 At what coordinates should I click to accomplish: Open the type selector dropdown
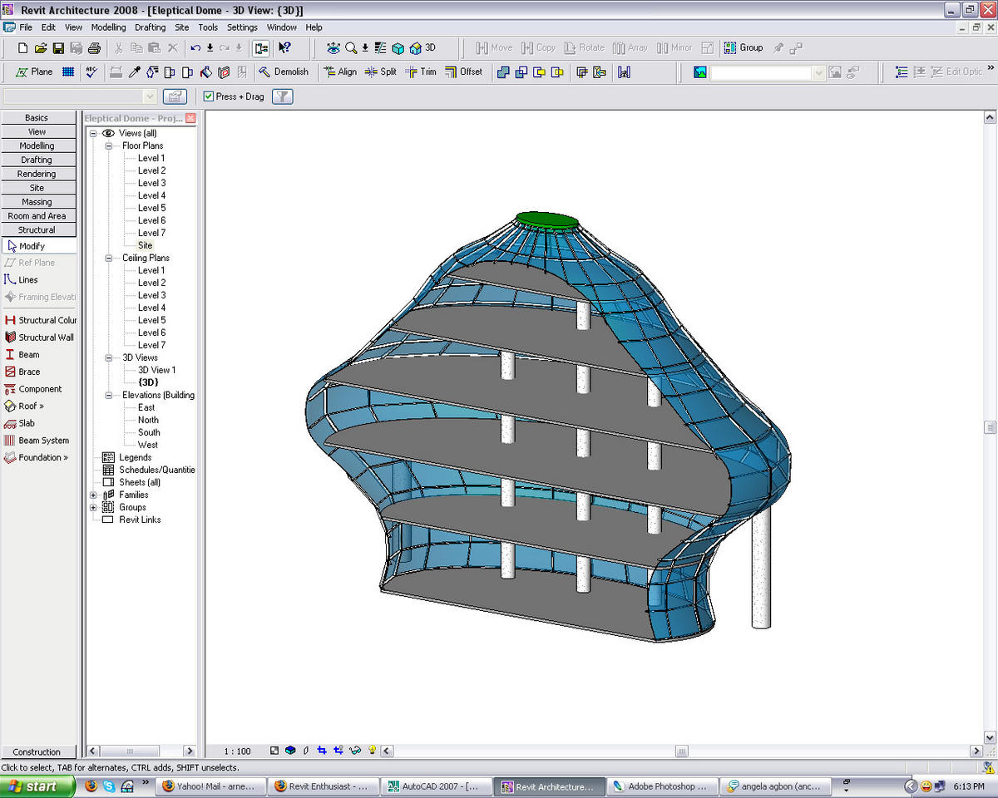click(x=80, y=96)
